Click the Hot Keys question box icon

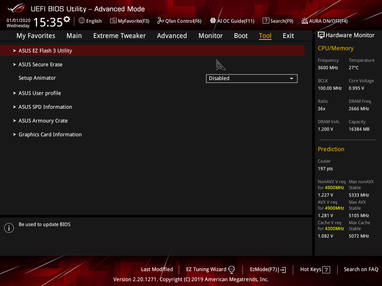pyautogui.click(x=326, y=270)
